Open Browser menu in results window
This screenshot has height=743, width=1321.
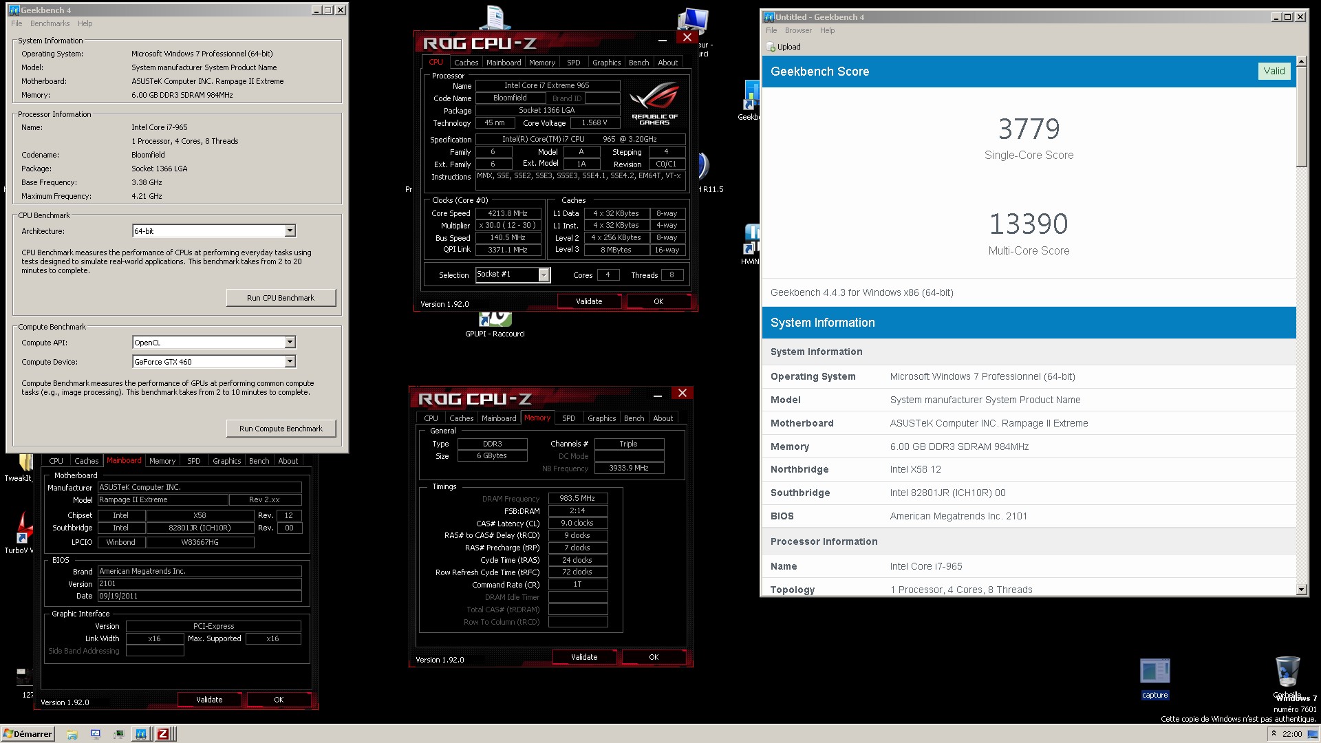pos(798,30)
